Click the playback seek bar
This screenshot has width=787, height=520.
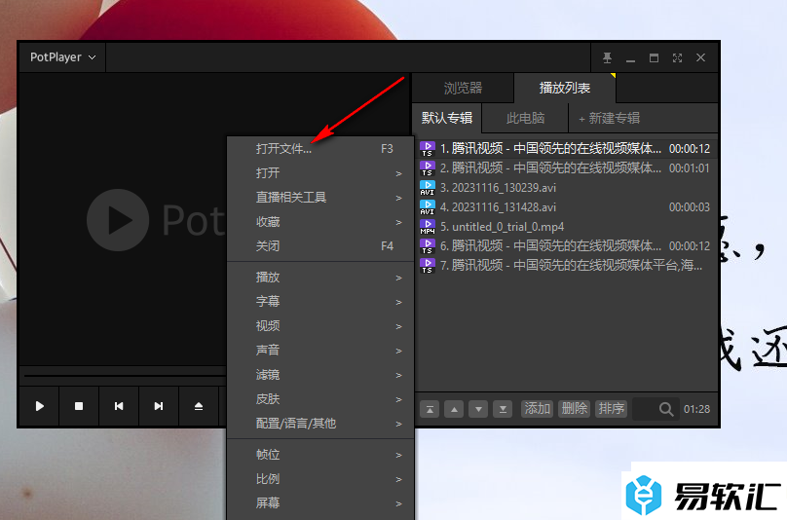[x=124, y=376]
